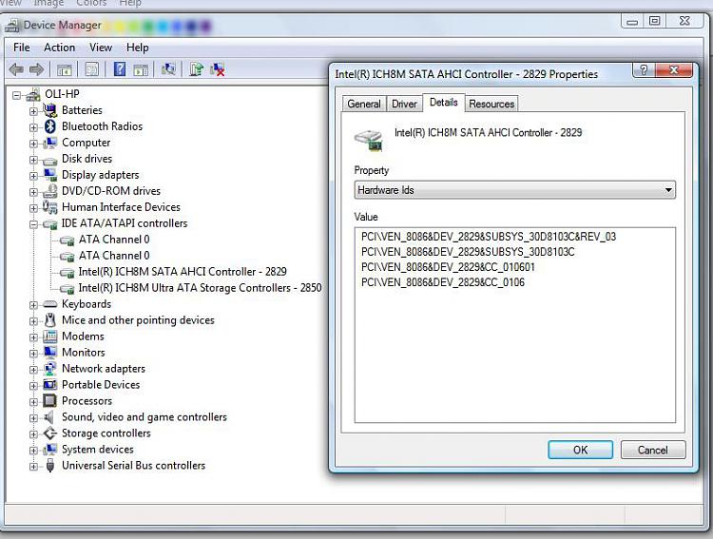The width and height of the screenshot is (713, 539).
Task: Click the Scan for hardware changes icon
Action: [168, 69]
